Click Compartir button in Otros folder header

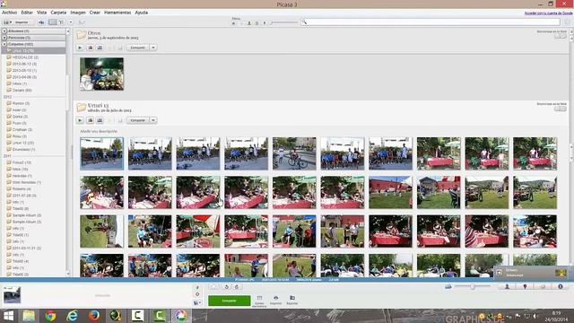tap(138, 48)
